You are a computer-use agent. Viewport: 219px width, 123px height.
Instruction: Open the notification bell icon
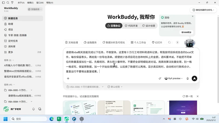[33, 109]
